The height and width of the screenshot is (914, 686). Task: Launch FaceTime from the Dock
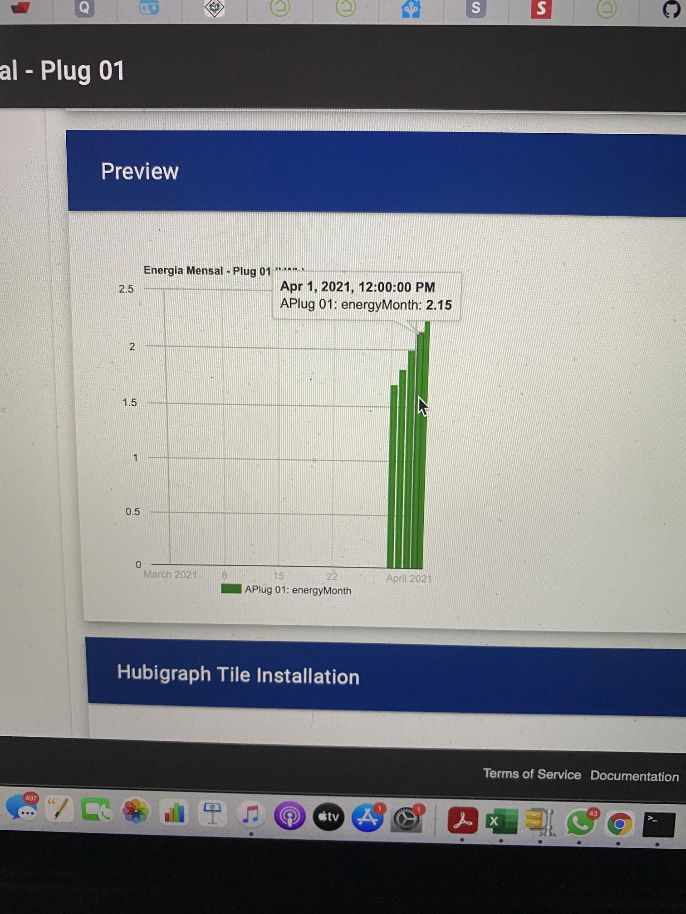point(96,810)
